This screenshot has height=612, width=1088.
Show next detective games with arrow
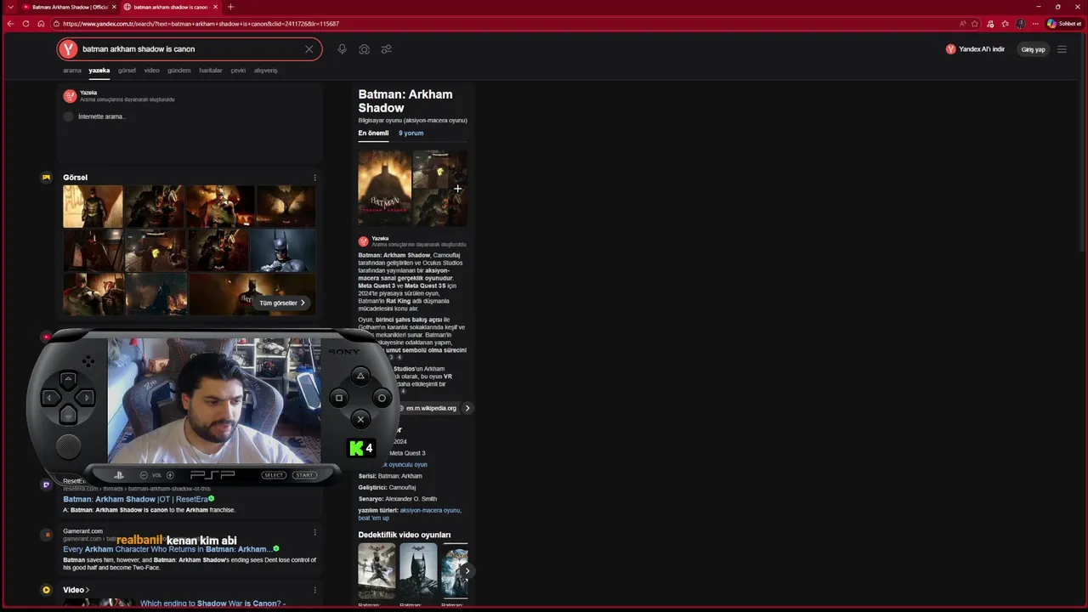[467, 570]
